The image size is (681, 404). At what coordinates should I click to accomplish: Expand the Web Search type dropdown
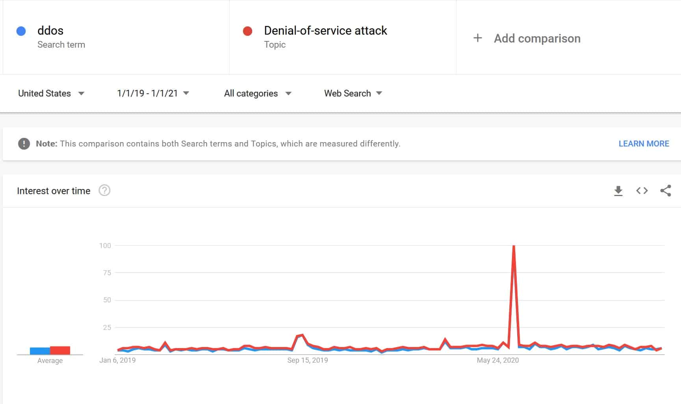[x=353, y=93]
